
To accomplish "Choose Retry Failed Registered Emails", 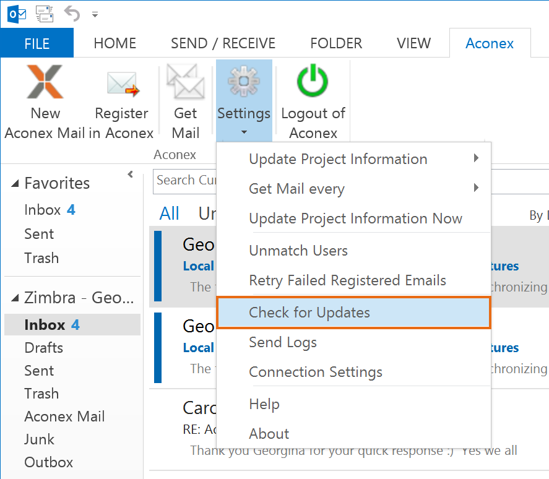I will pyautogui.click(x=353, y=280).
